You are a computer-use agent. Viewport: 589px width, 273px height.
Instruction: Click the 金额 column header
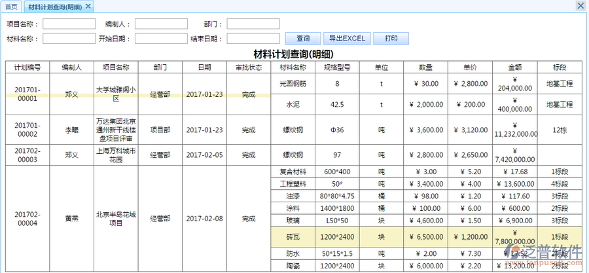[x=514, y=67]
